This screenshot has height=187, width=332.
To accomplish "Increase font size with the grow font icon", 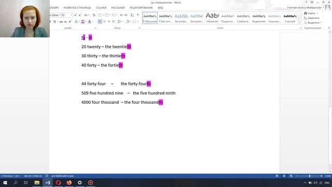I will [75, 15].
